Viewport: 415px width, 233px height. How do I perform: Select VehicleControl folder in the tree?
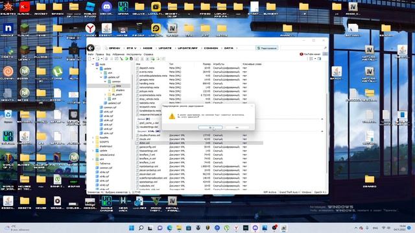tap(107, 155)
